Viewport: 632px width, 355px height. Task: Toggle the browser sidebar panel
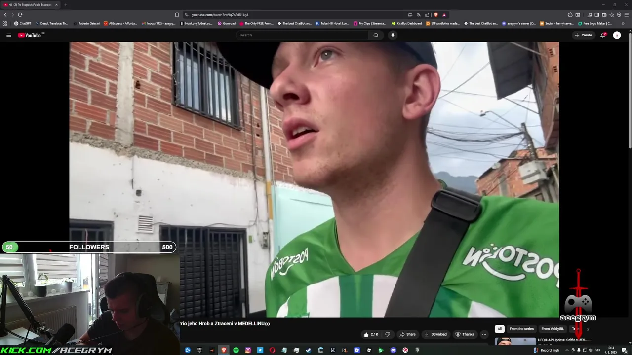pyautogui.click(x=597, y=15)
